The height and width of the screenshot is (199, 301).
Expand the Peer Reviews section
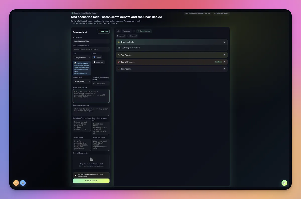pyautogui.click(x=224, y=55)
